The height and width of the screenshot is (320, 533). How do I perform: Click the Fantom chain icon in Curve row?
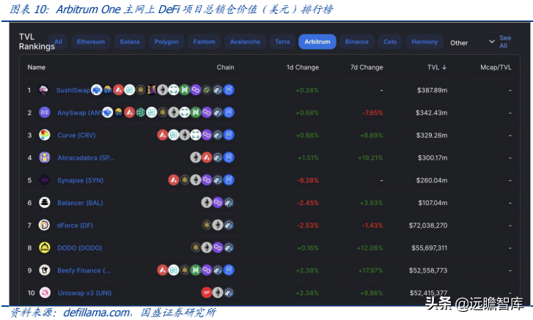229,135
